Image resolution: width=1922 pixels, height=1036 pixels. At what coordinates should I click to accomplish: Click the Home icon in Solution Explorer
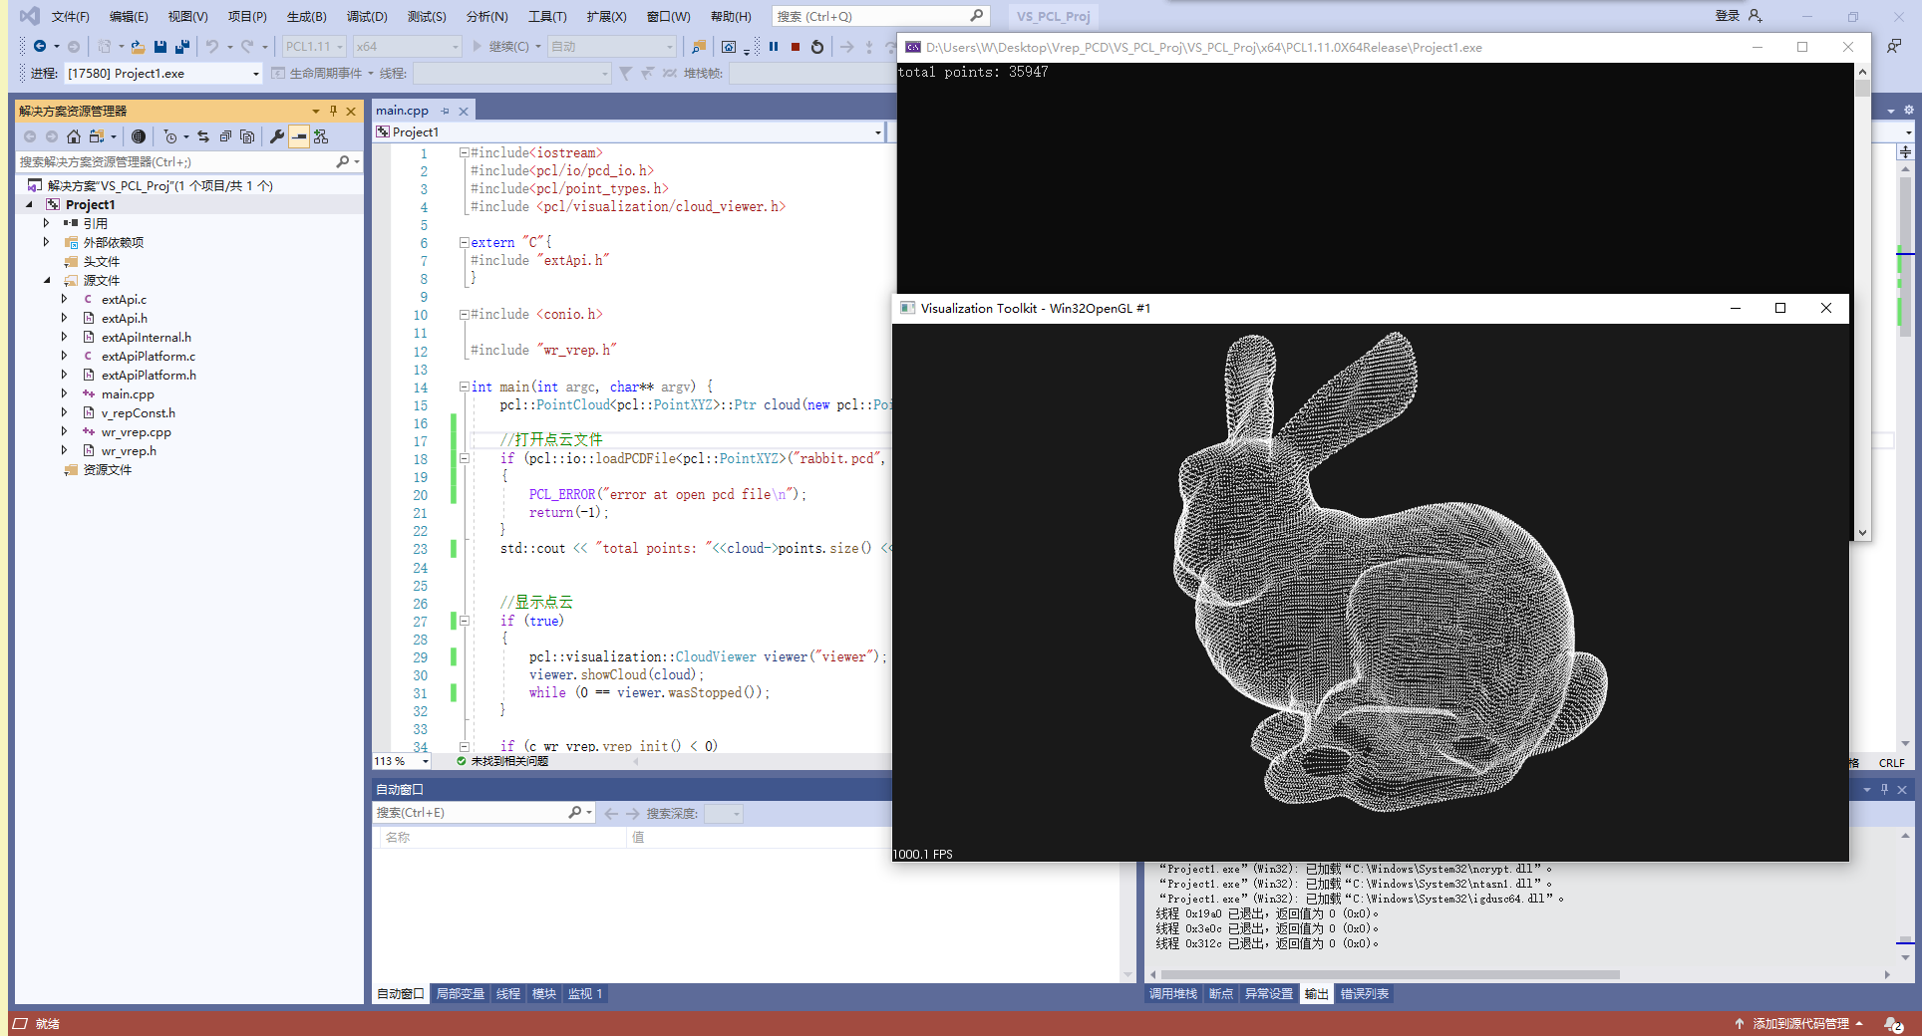[74, 136]
